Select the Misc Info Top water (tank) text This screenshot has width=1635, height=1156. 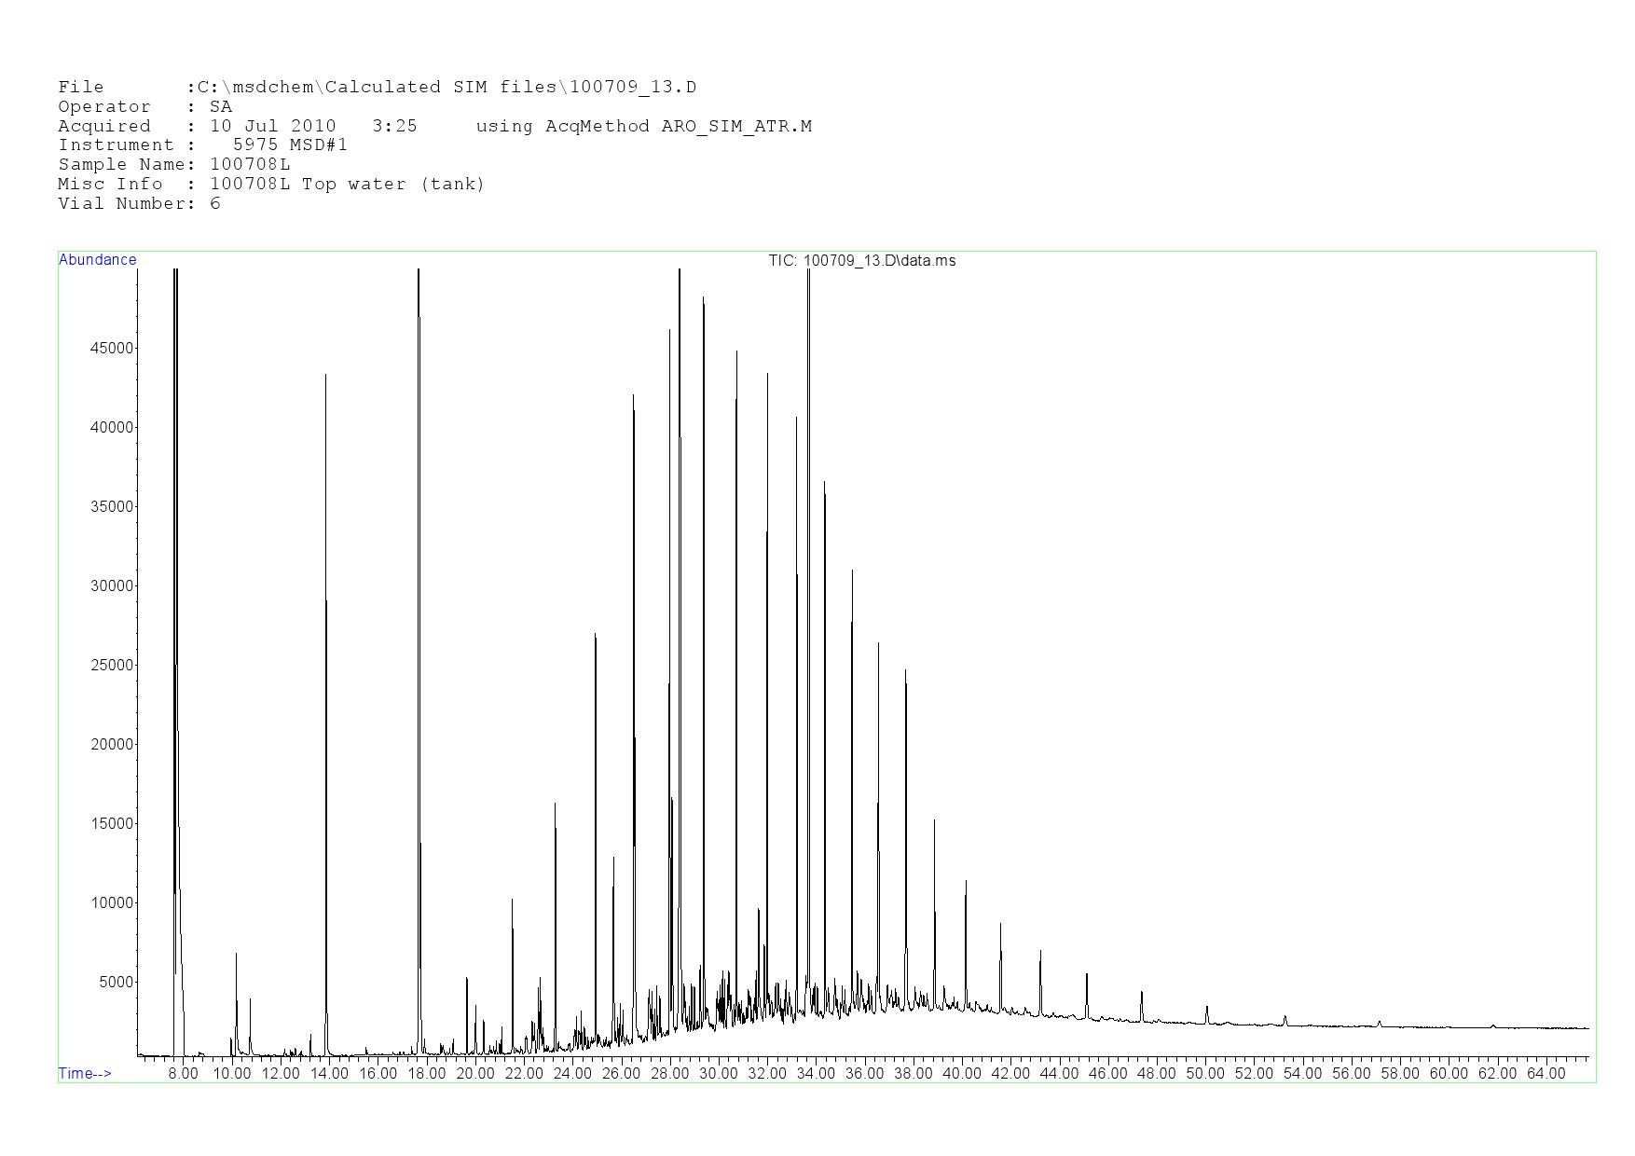click(x=392, y=185)
